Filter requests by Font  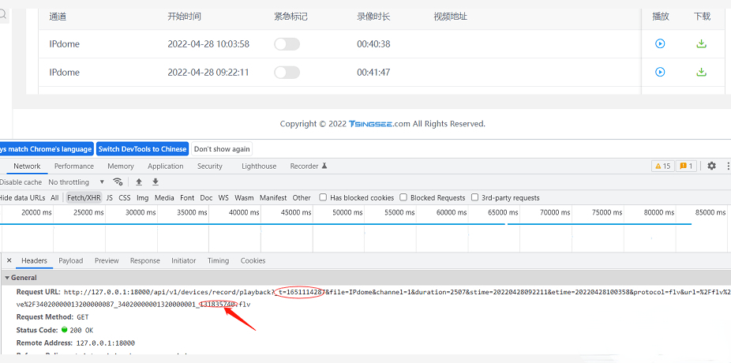[187, 198]
